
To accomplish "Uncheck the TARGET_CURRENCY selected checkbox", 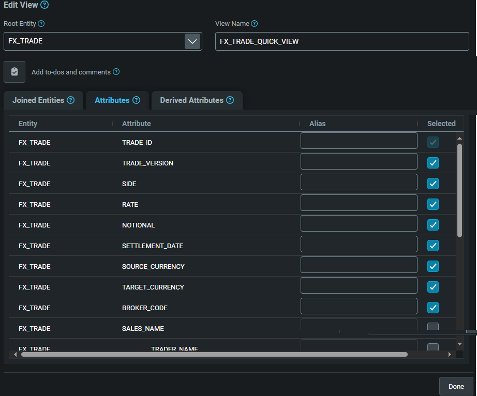I will pos(433,286).
